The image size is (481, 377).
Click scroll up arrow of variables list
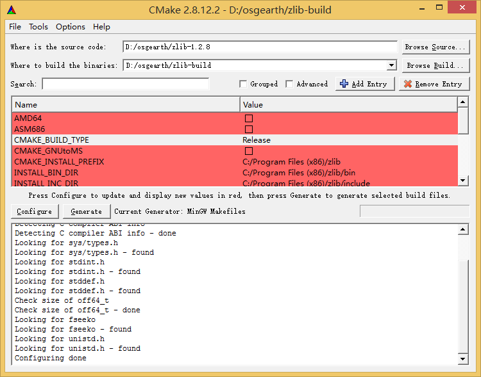(x=463, y=102)
